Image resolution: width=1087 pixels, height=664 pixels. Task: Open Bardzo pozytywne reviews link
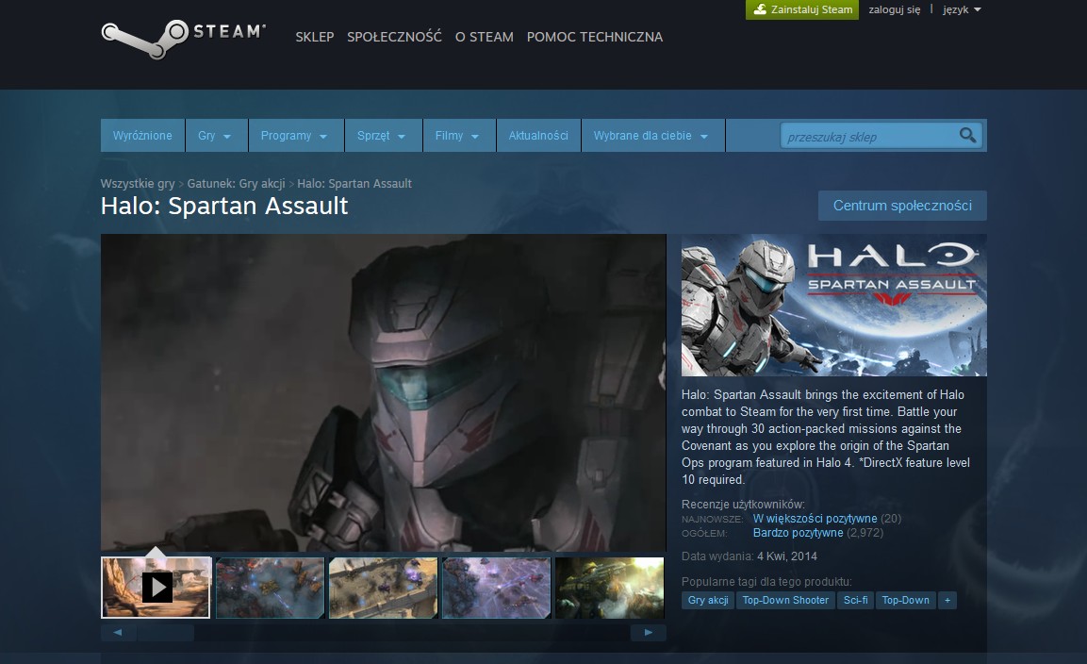click(798, 533)
